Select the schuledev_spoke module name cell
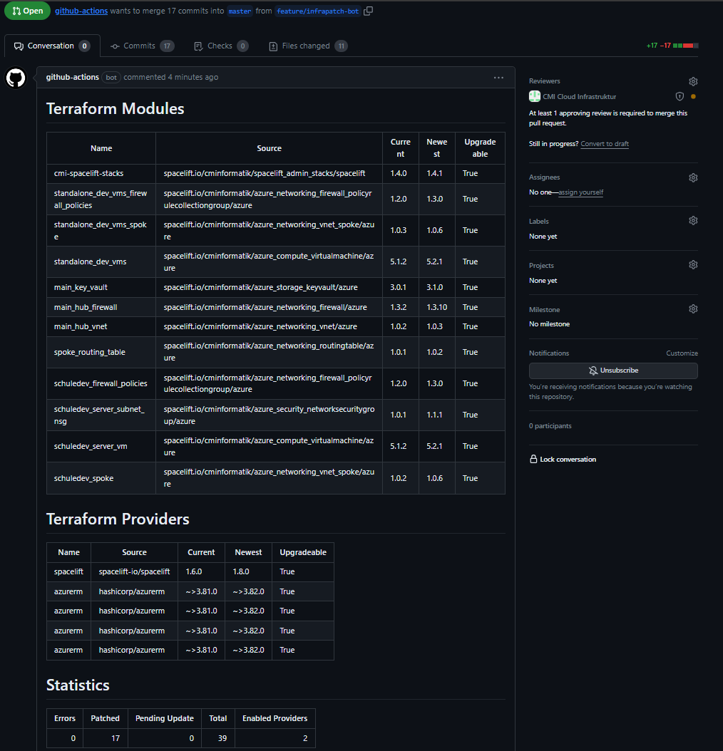Viewport: 723px width, 751px height. tap(101, 478)
